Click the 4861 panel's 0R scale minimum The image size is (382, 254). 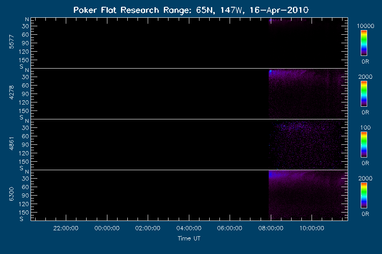pyautogui.click(x=365, y=163)
